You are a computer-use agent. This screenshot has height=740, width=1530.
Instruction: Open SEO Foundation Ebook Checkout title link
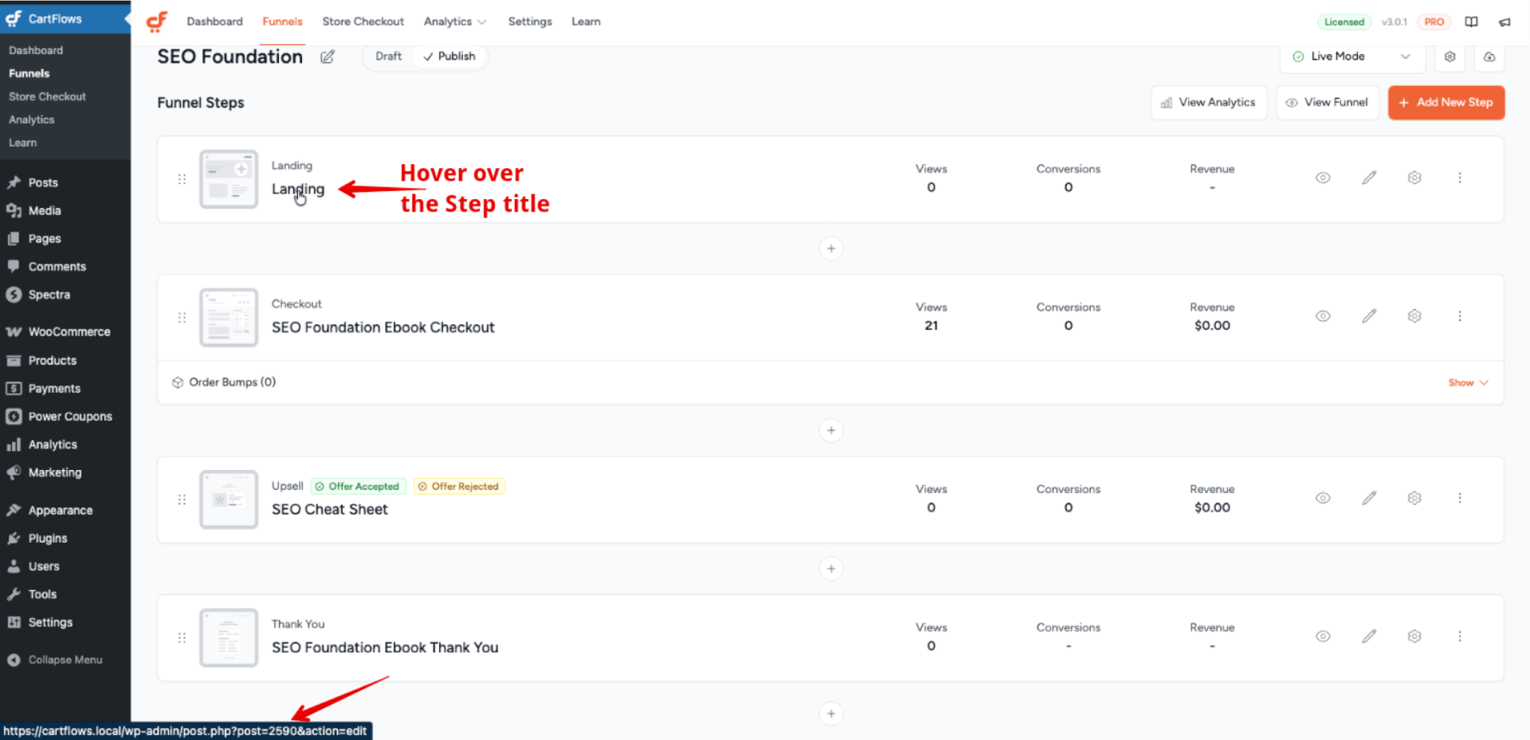(x=382, y=327)
